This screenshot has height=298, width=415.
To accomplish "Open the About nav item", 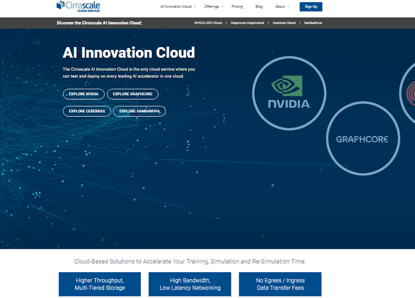I will coord(280,7).
